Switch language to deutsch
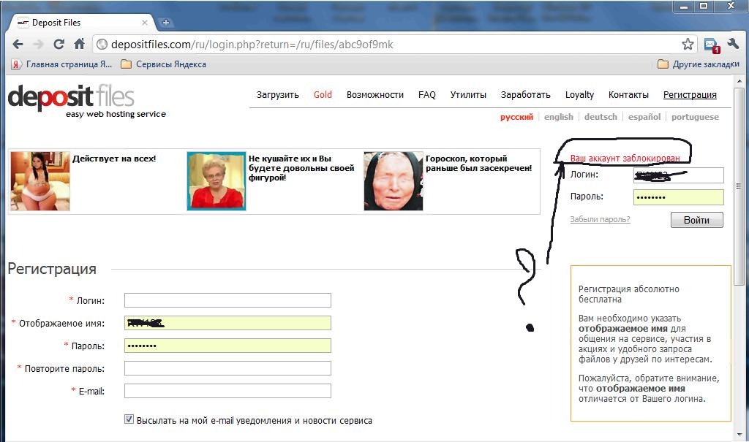The width and height of the screenshot is (749, 442). pyautogui.click(x=601, y=117)
